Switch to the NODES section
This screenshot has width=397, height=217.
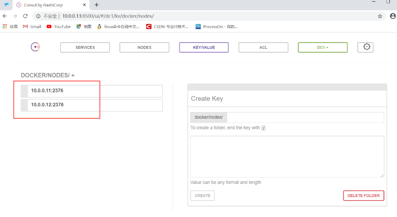(144, 47)
